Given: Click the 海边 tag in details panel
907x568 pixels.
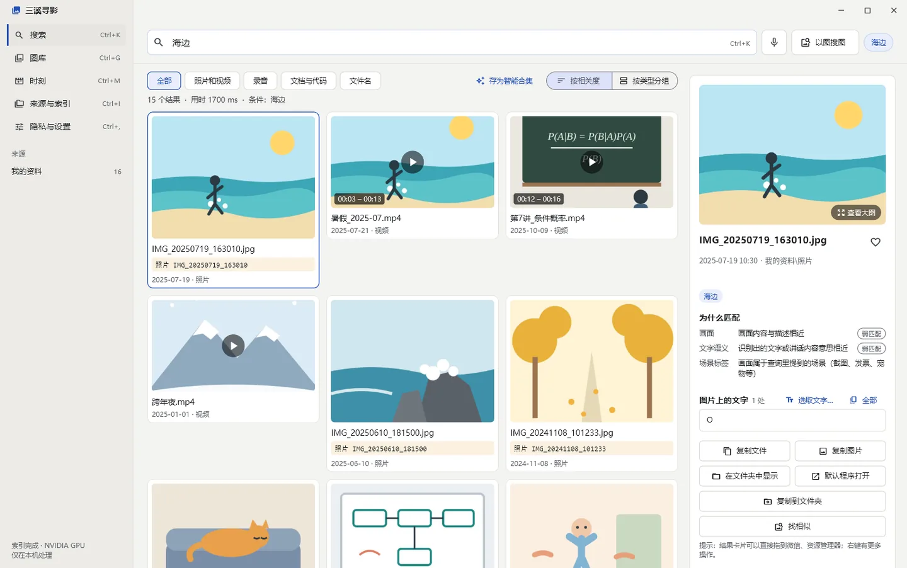Looking at the screenshot, I should click(x=710, y=297).
